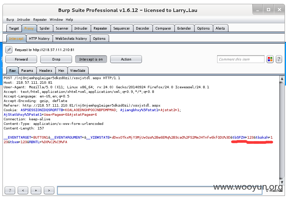Click the Host: 218.57.111.210:81 line
Image resolution: width=286 pixels, height=197 pixels.
coord(28,83)
